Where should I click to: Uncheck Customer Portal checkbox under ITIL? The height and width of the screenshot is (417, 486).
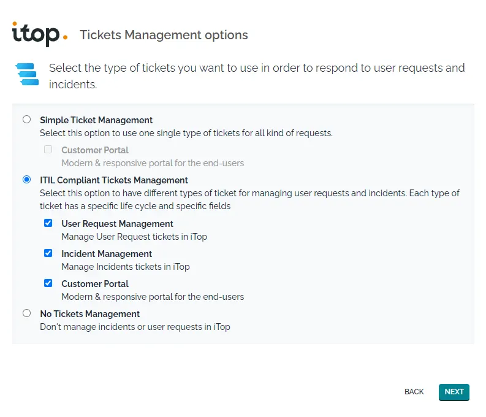coord(48,283)
